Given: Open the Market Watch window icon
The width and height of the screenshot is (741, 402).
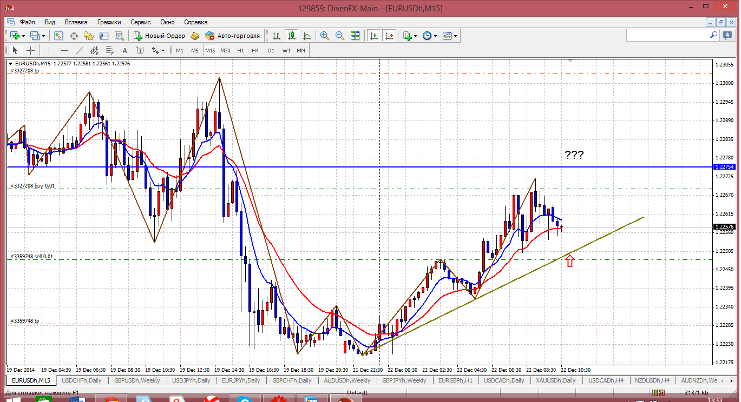Looking at the screenshot, I should [58, 36].
